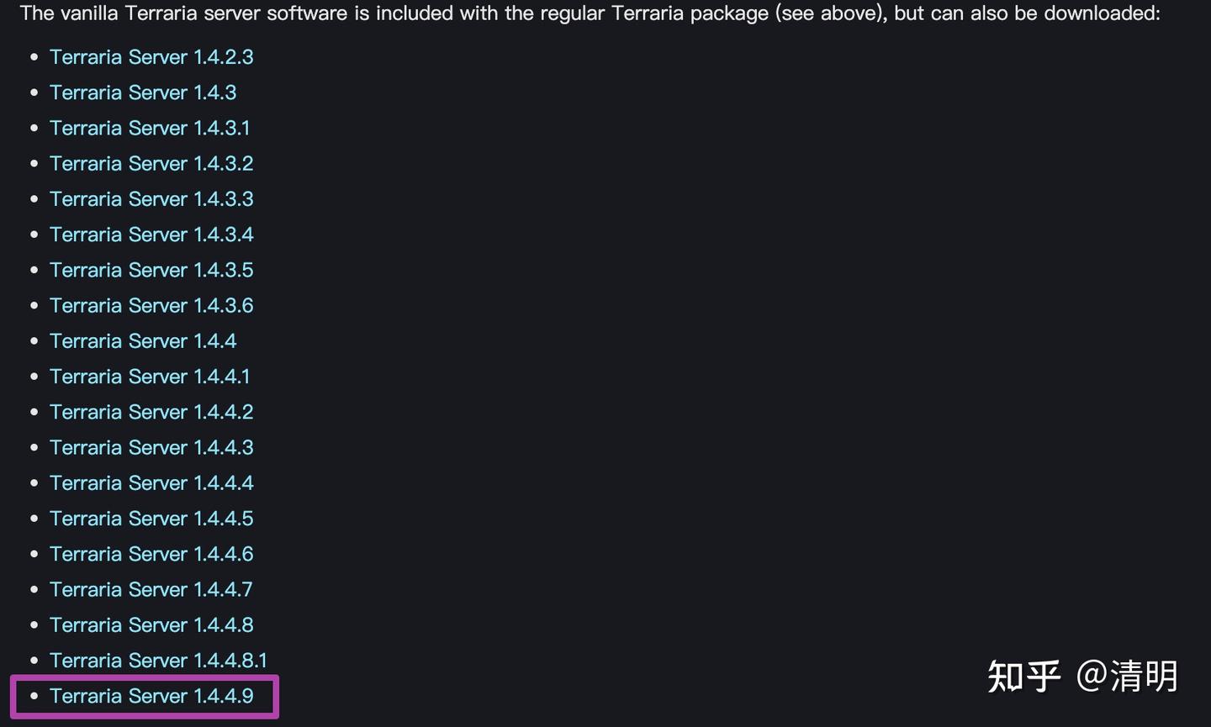Image resolution: width=1211 pixels, height=727 pixels.
Task: Click the Terraria Server 1.4.4.8.1 link
Action: [x=158, y=661]
